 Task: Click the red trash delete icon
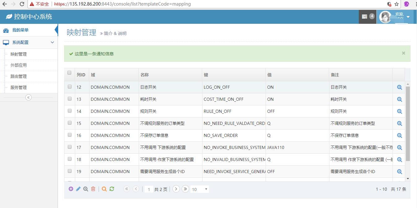coord(93,189)
